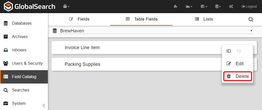Click the magnifier search icon
Viewport: 262px width, 110px height.
click(x=251, y=19)
